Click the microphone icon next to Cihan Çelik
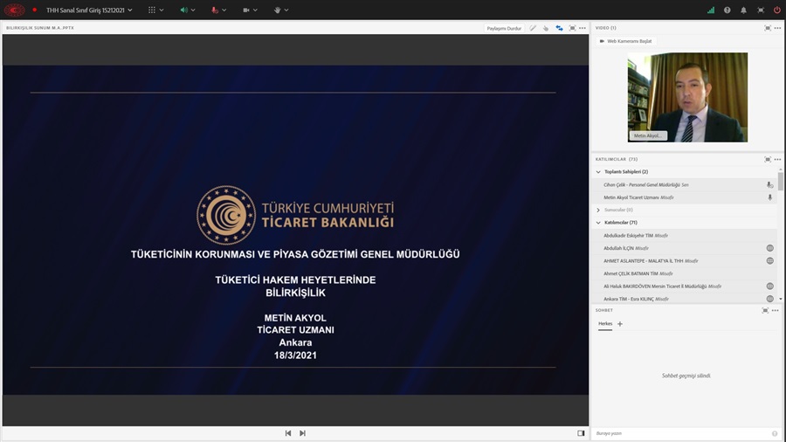 [769, 185]
